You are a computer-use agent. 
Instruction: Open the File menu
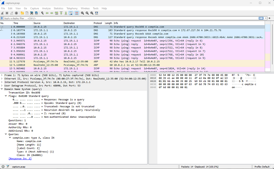[x=3, y=8]
